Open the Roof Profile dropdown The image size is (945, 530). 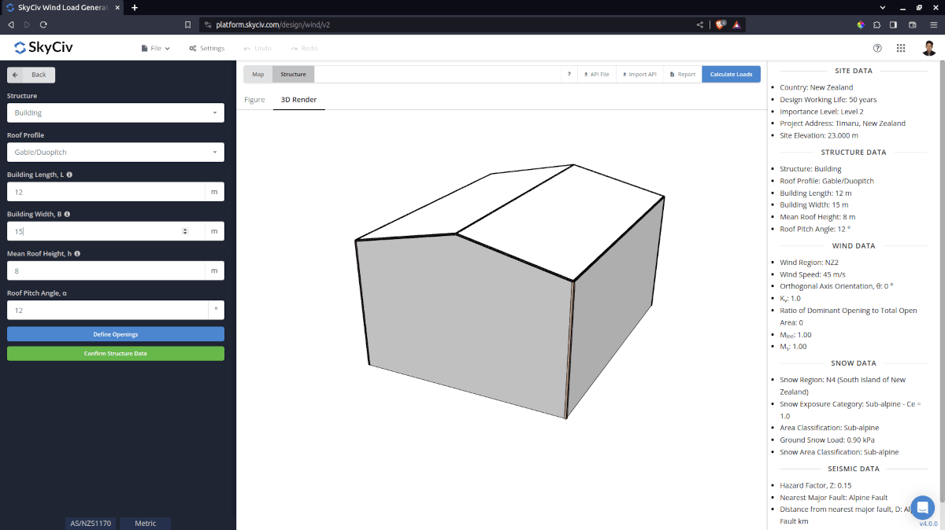[115, 152]
